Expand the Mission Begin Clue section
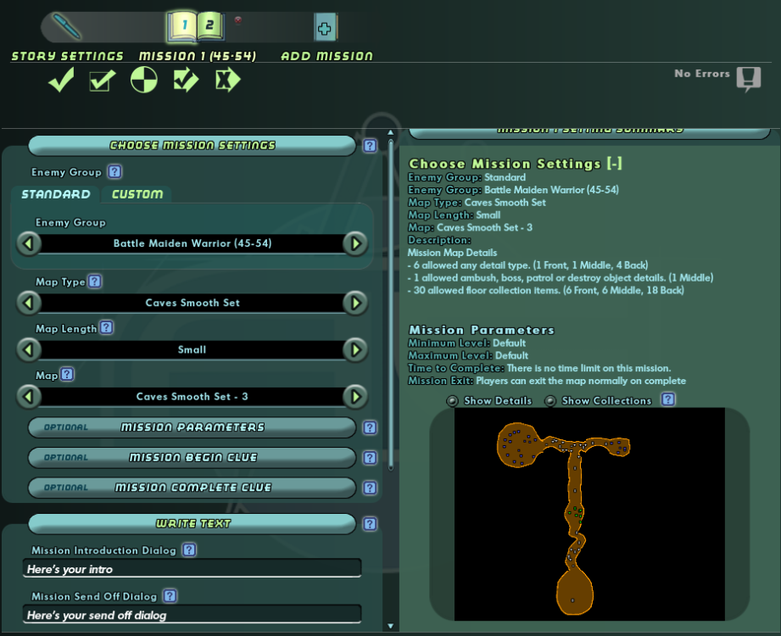781x636 pixels. tap(192, 458)
